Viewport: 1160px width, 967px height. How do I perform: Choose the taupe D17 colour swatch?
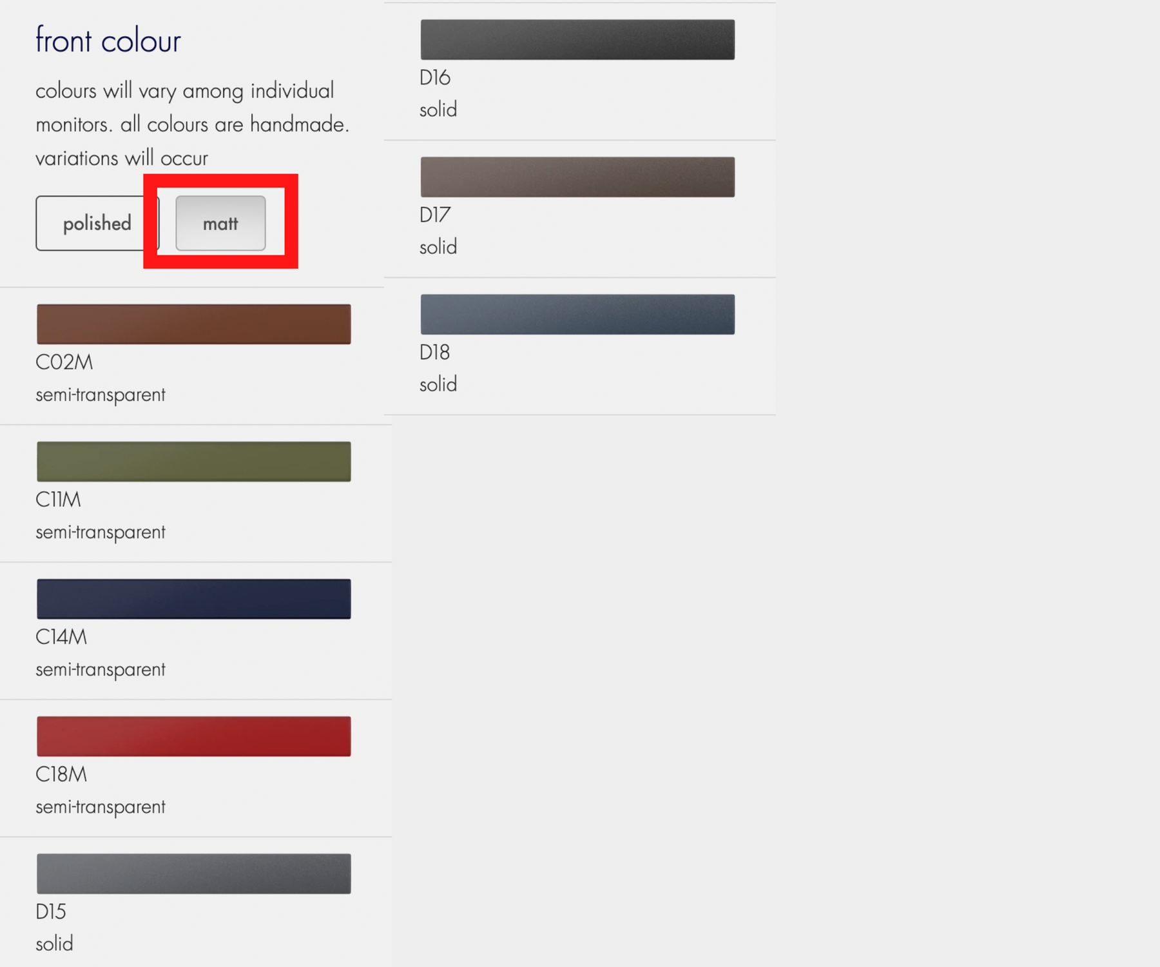577,177
